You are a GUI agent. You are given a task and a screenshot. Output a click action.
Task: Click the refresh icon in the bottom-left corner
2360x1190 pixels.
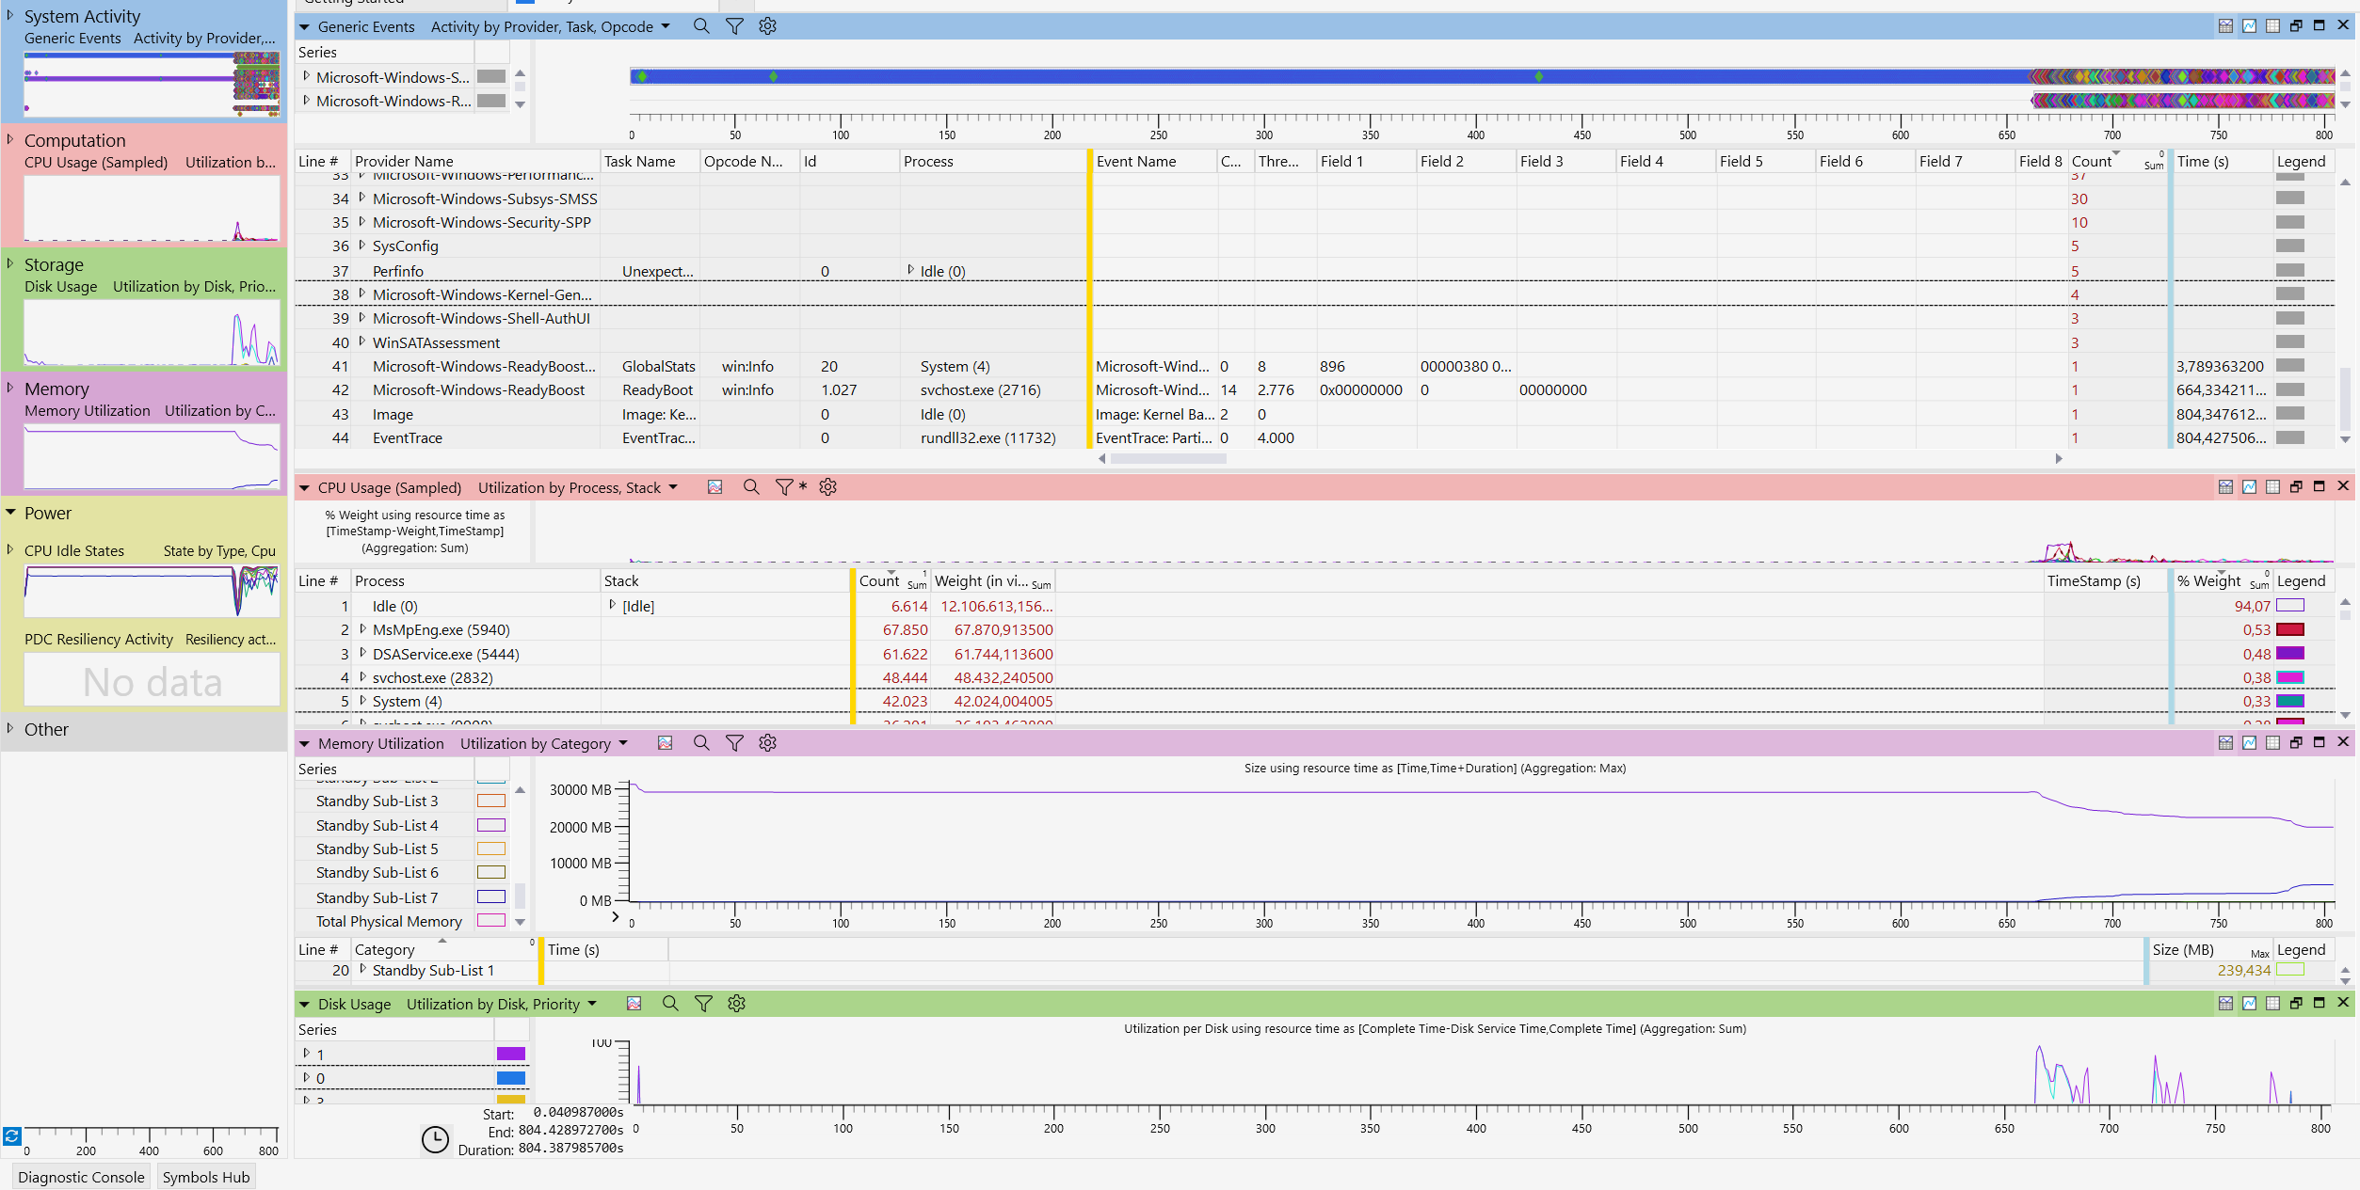11,1136
